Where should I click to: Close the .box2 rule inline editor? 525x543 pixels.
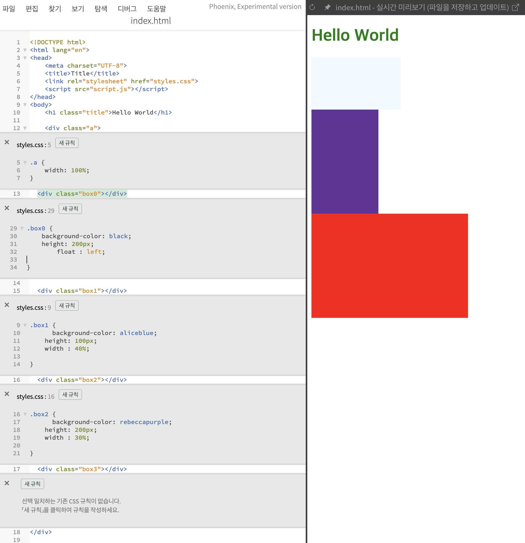(x=7, y=394)
